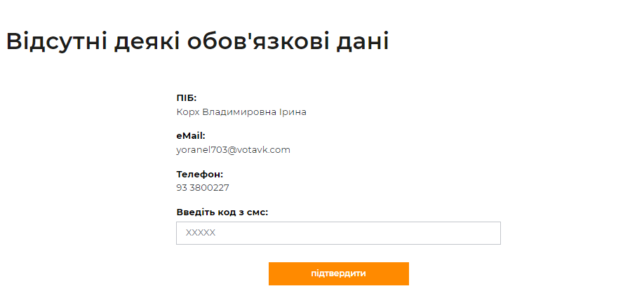Click the eMail label
This screenshot has height=298, width=630.
tap(191, 135)
